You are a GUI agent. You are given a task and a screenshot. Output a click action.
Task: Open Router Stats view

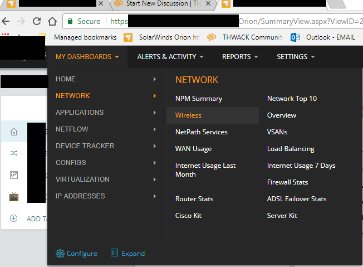click(x=194, y=199)
